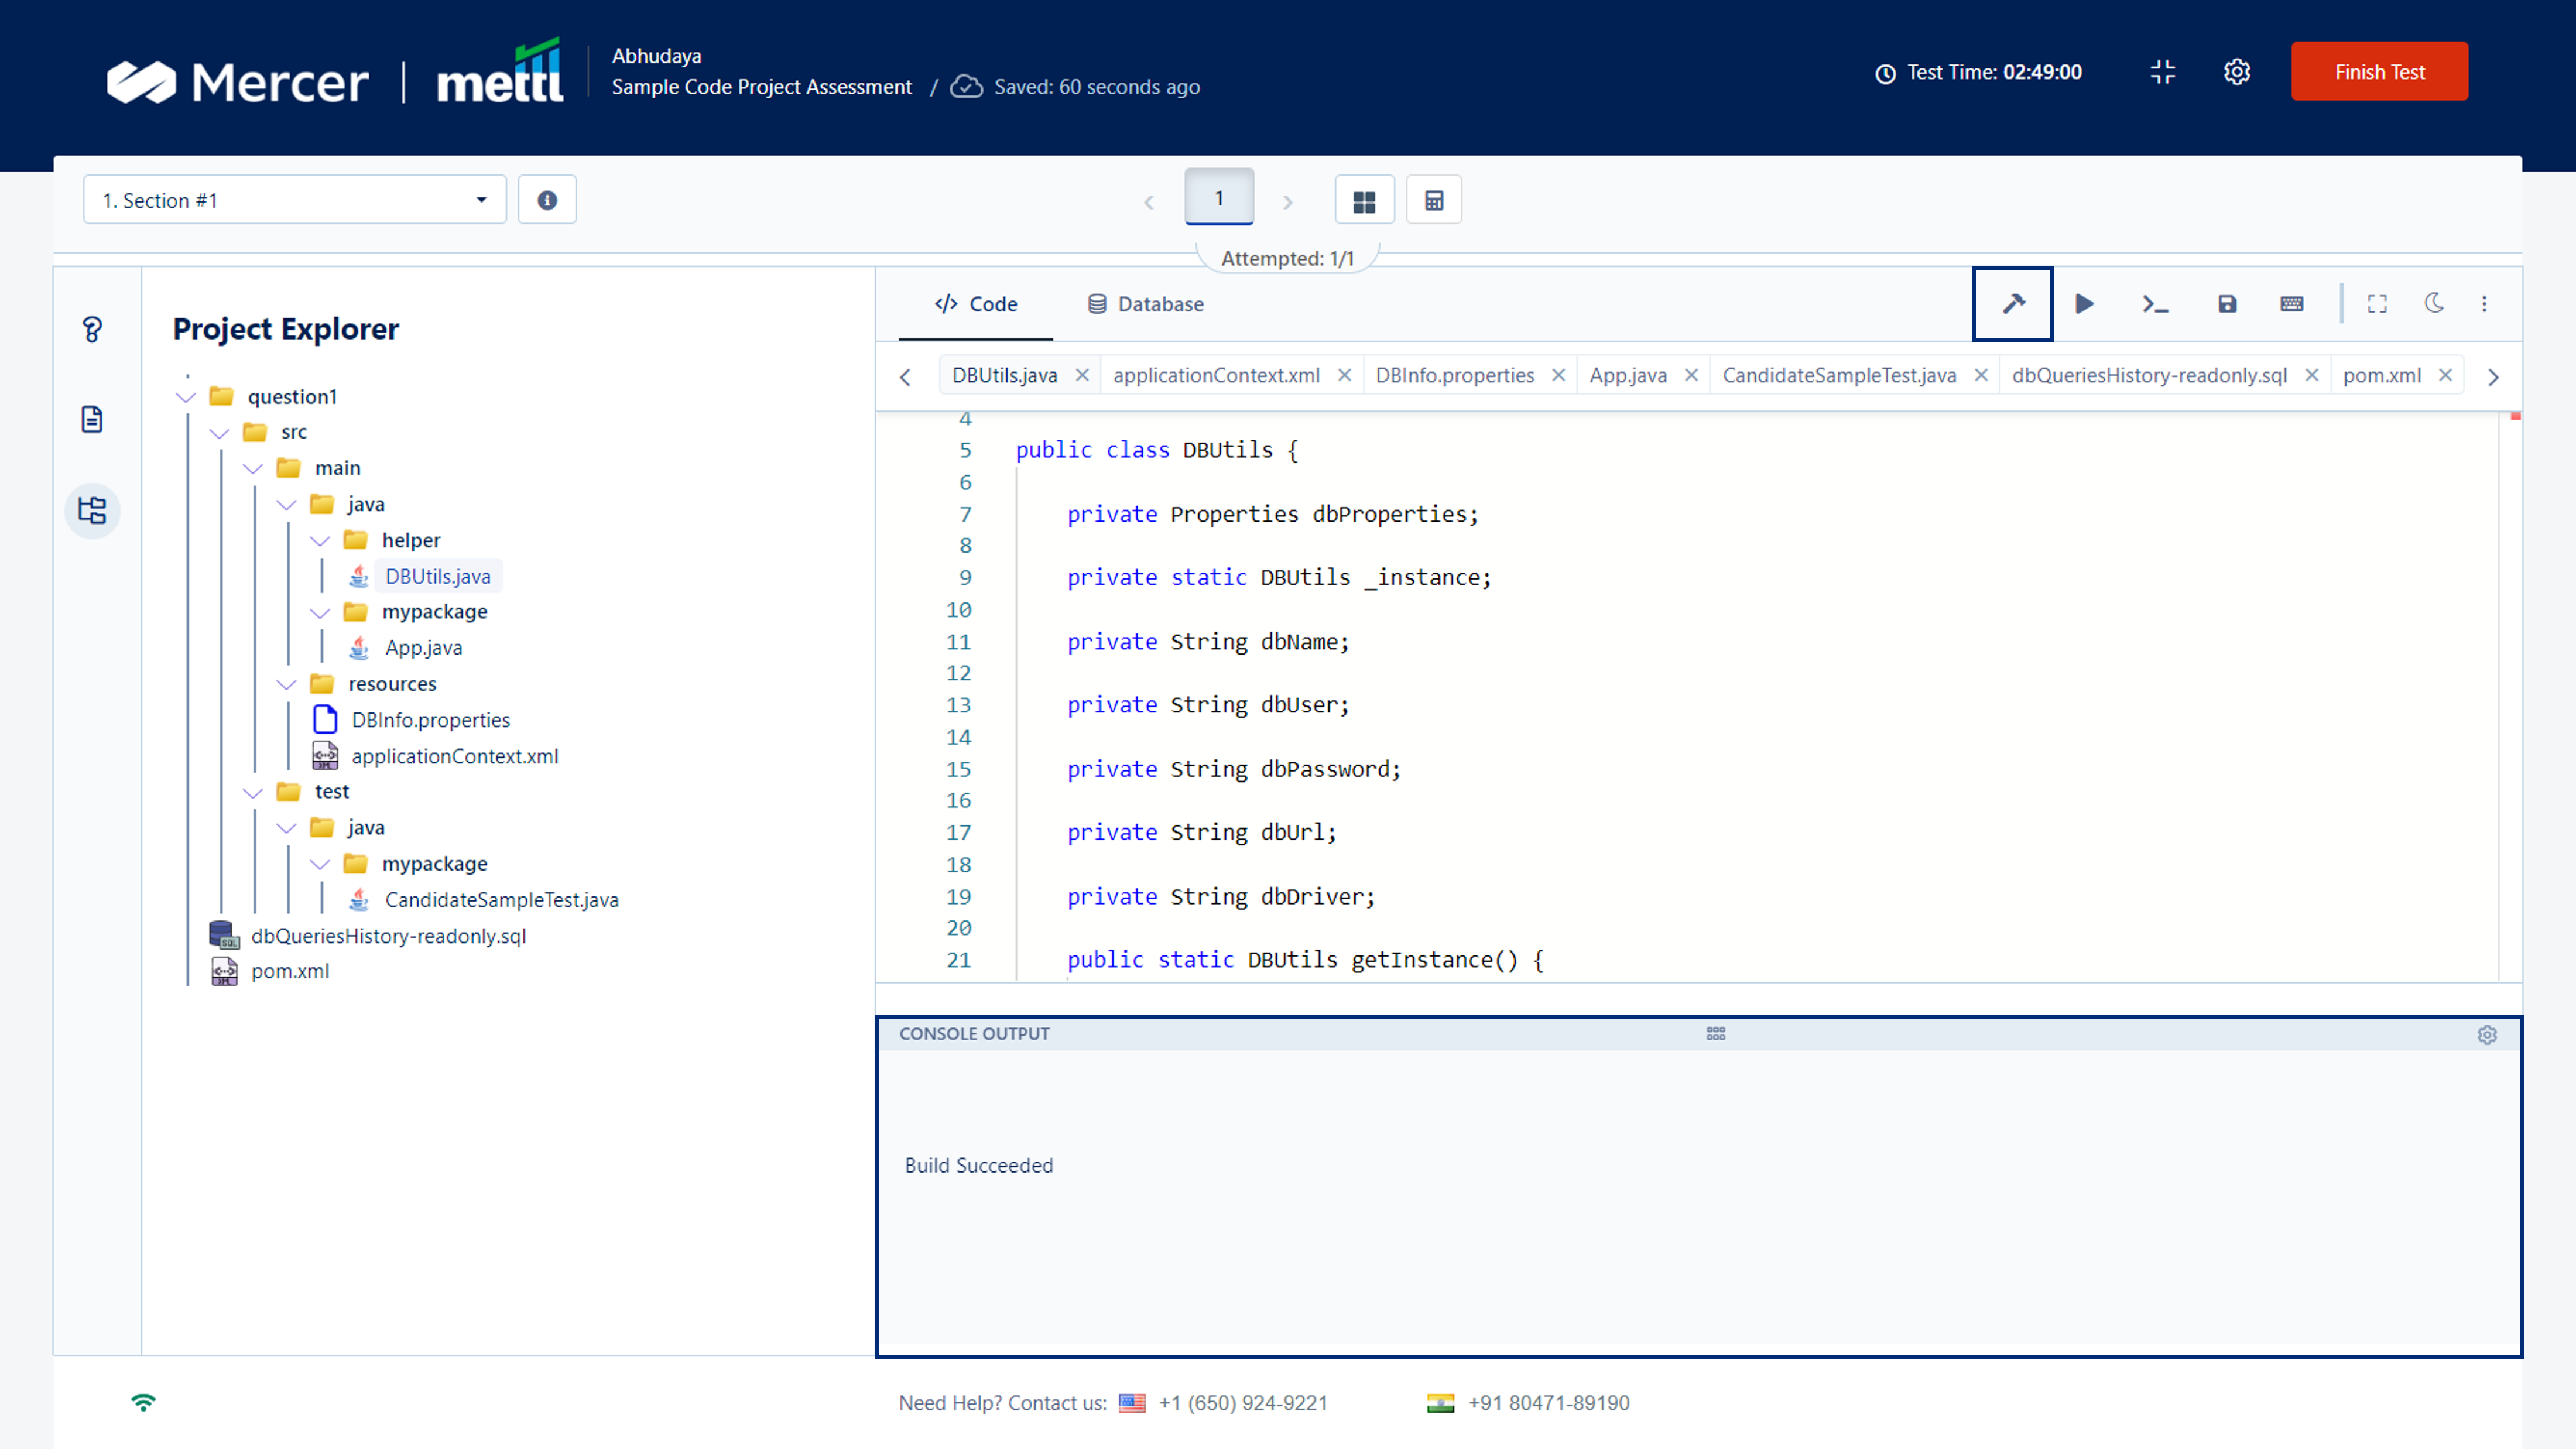Select the CandidateSampleTest.java editor tab

pyautogui.click(x=1839, y=375)
